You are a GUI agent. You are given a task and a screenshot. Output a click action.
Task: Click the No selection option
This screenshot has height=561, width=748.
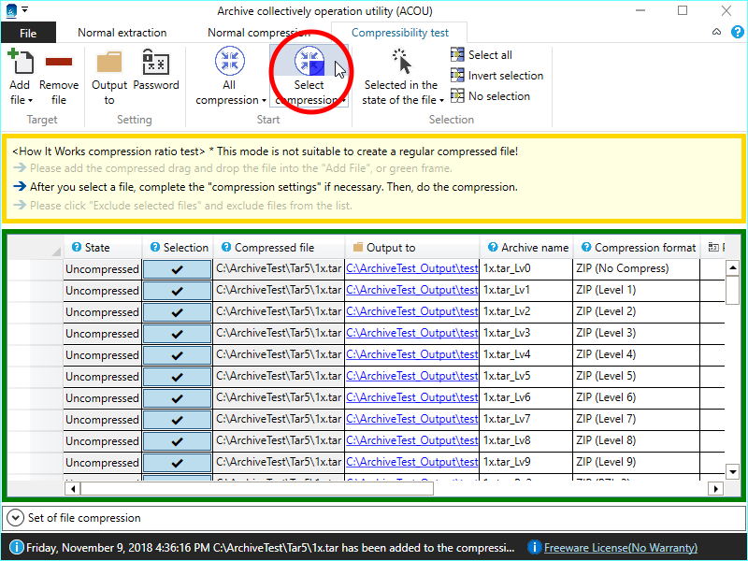pos(457,96)
